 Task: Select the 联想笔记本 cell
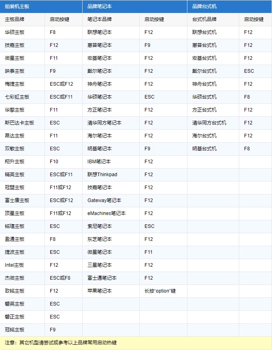[x=100, y=32]
